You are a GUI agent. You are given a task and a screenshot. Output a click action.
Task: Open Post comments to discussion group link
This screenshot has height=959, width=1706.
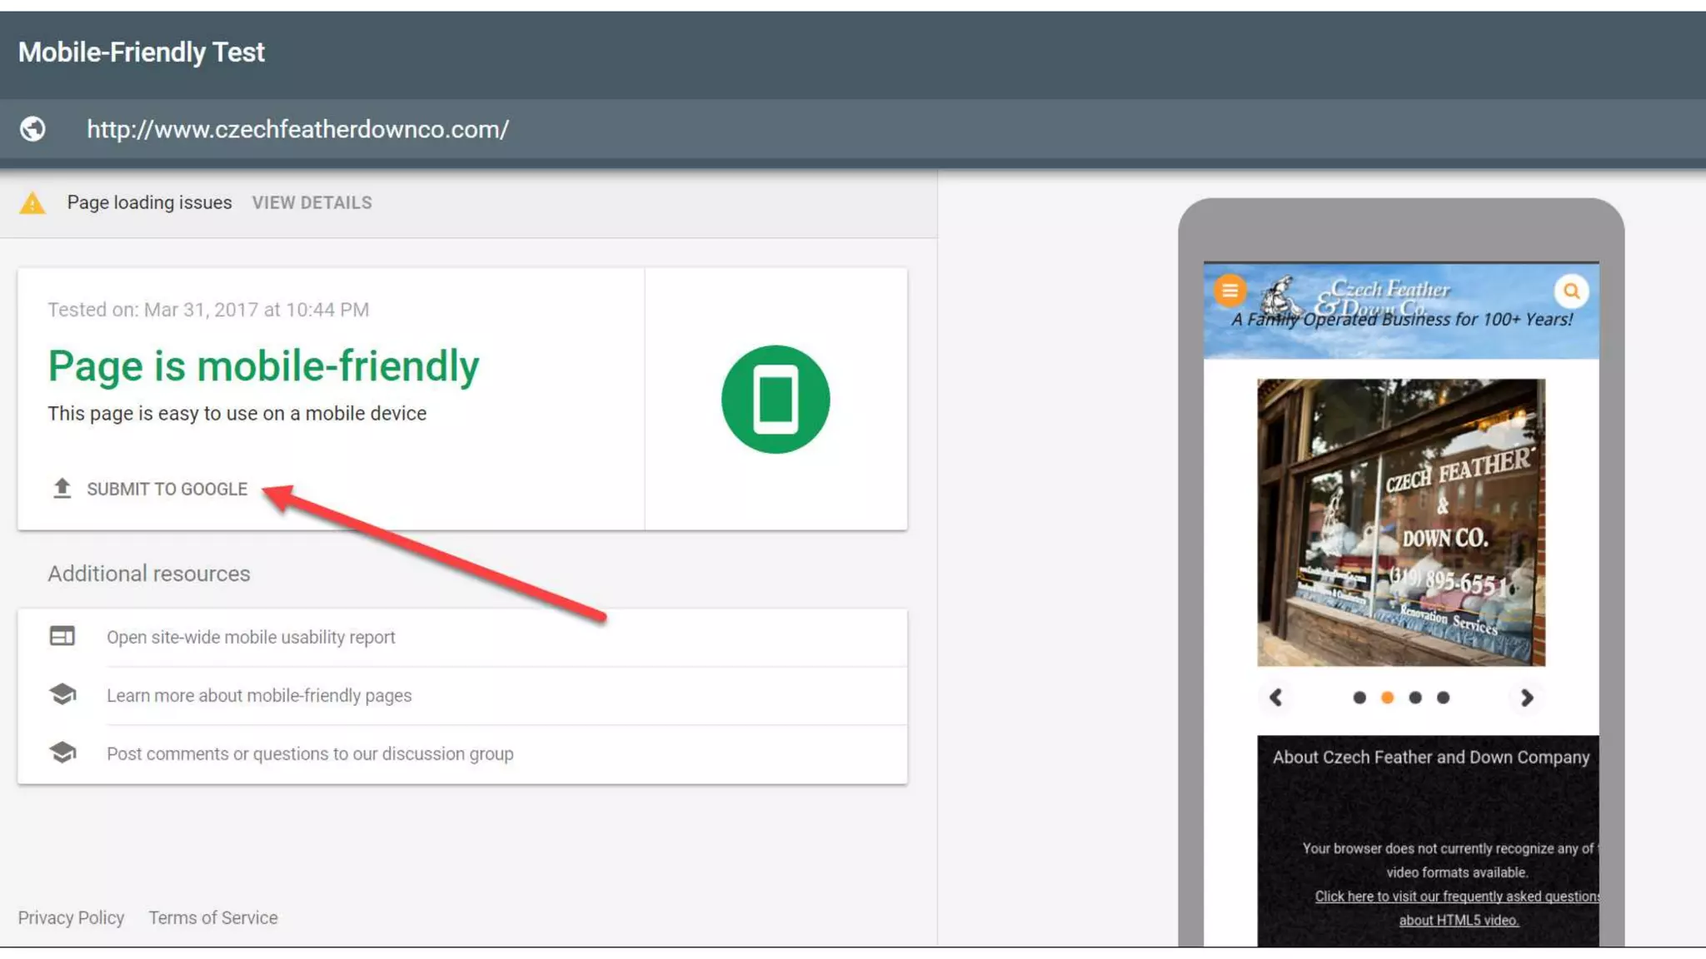coord(310,754)
